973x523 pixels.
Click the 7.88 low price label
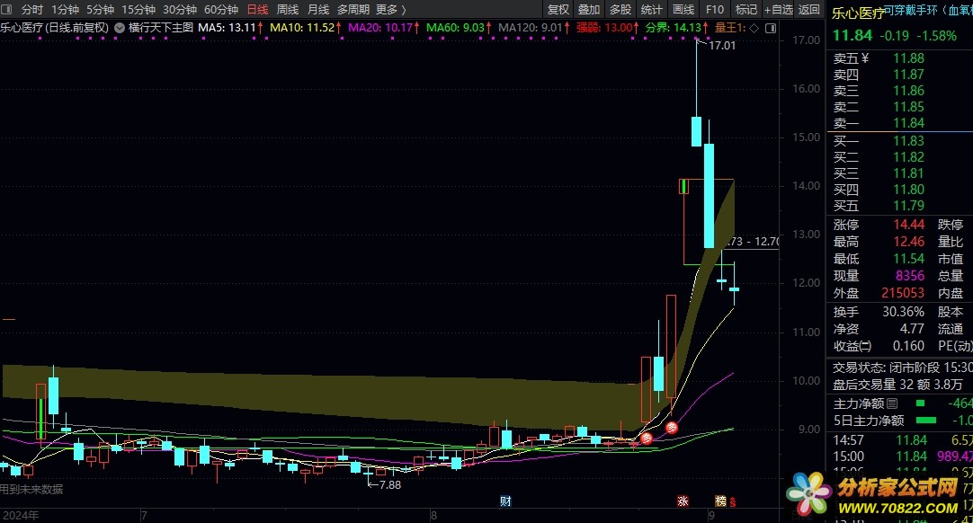389,485
